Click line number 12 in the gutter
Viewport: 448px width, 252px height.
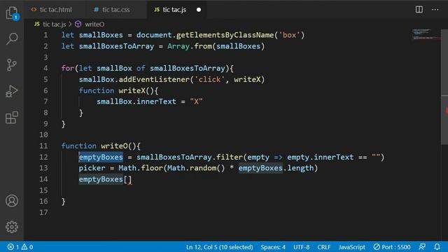43,157
